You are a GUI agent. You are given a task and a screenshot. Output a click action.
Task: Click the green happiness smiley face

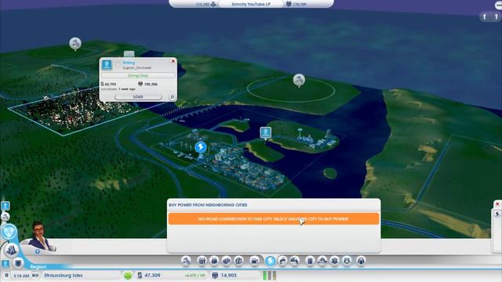coord(128,275)
